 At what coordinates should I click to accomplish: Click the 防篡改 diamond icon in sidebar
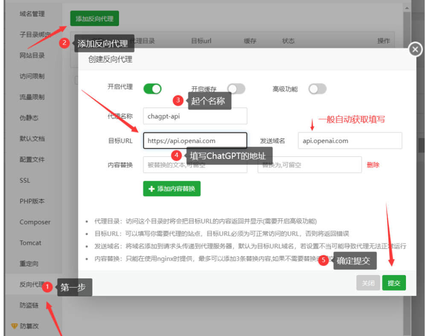click(14, 326)
